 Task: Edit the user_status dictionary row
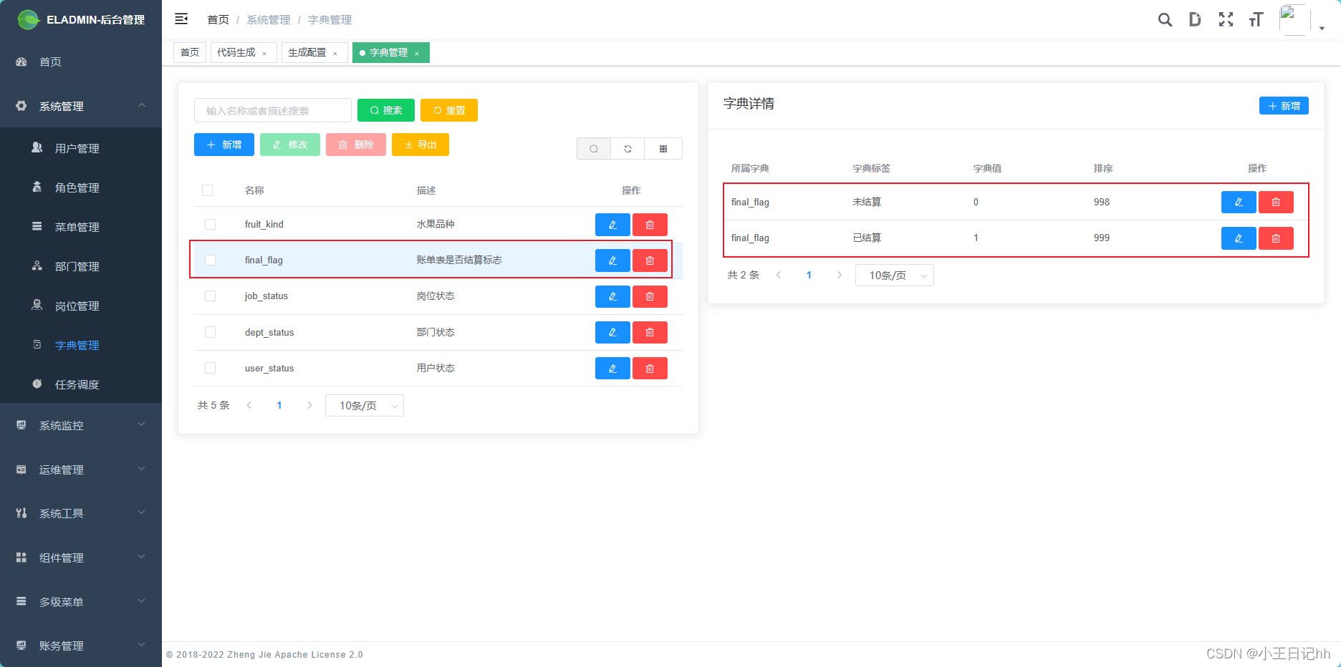(612, 368)
